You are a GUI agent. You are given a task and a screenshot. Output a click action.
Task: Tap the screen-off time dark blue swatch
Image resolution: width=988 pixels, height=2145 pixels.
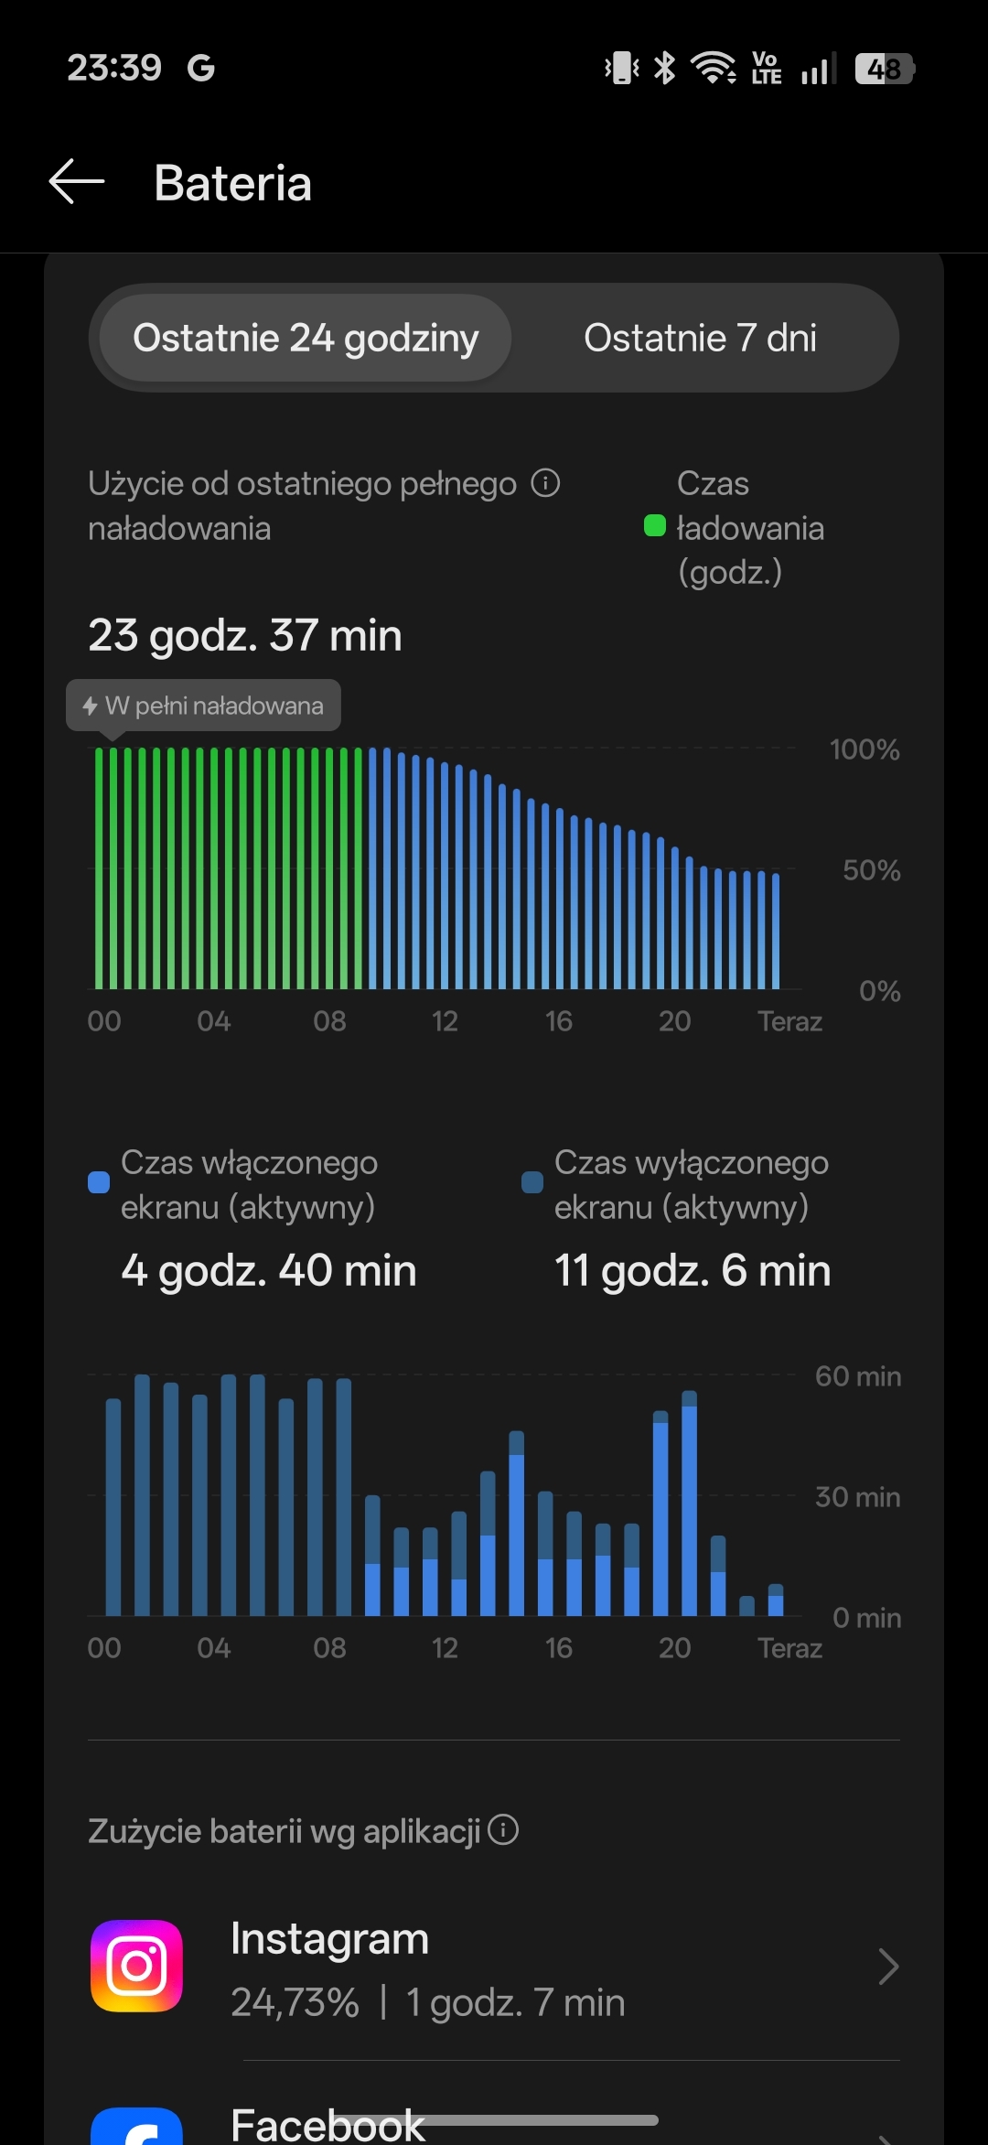pyautogui.click(x=532, y=1182)
